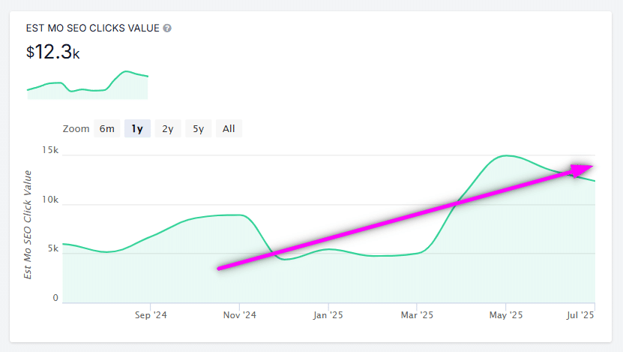Click the Mar '25 axis label
The image size is (623, 352).
click(x=417, y=315)
